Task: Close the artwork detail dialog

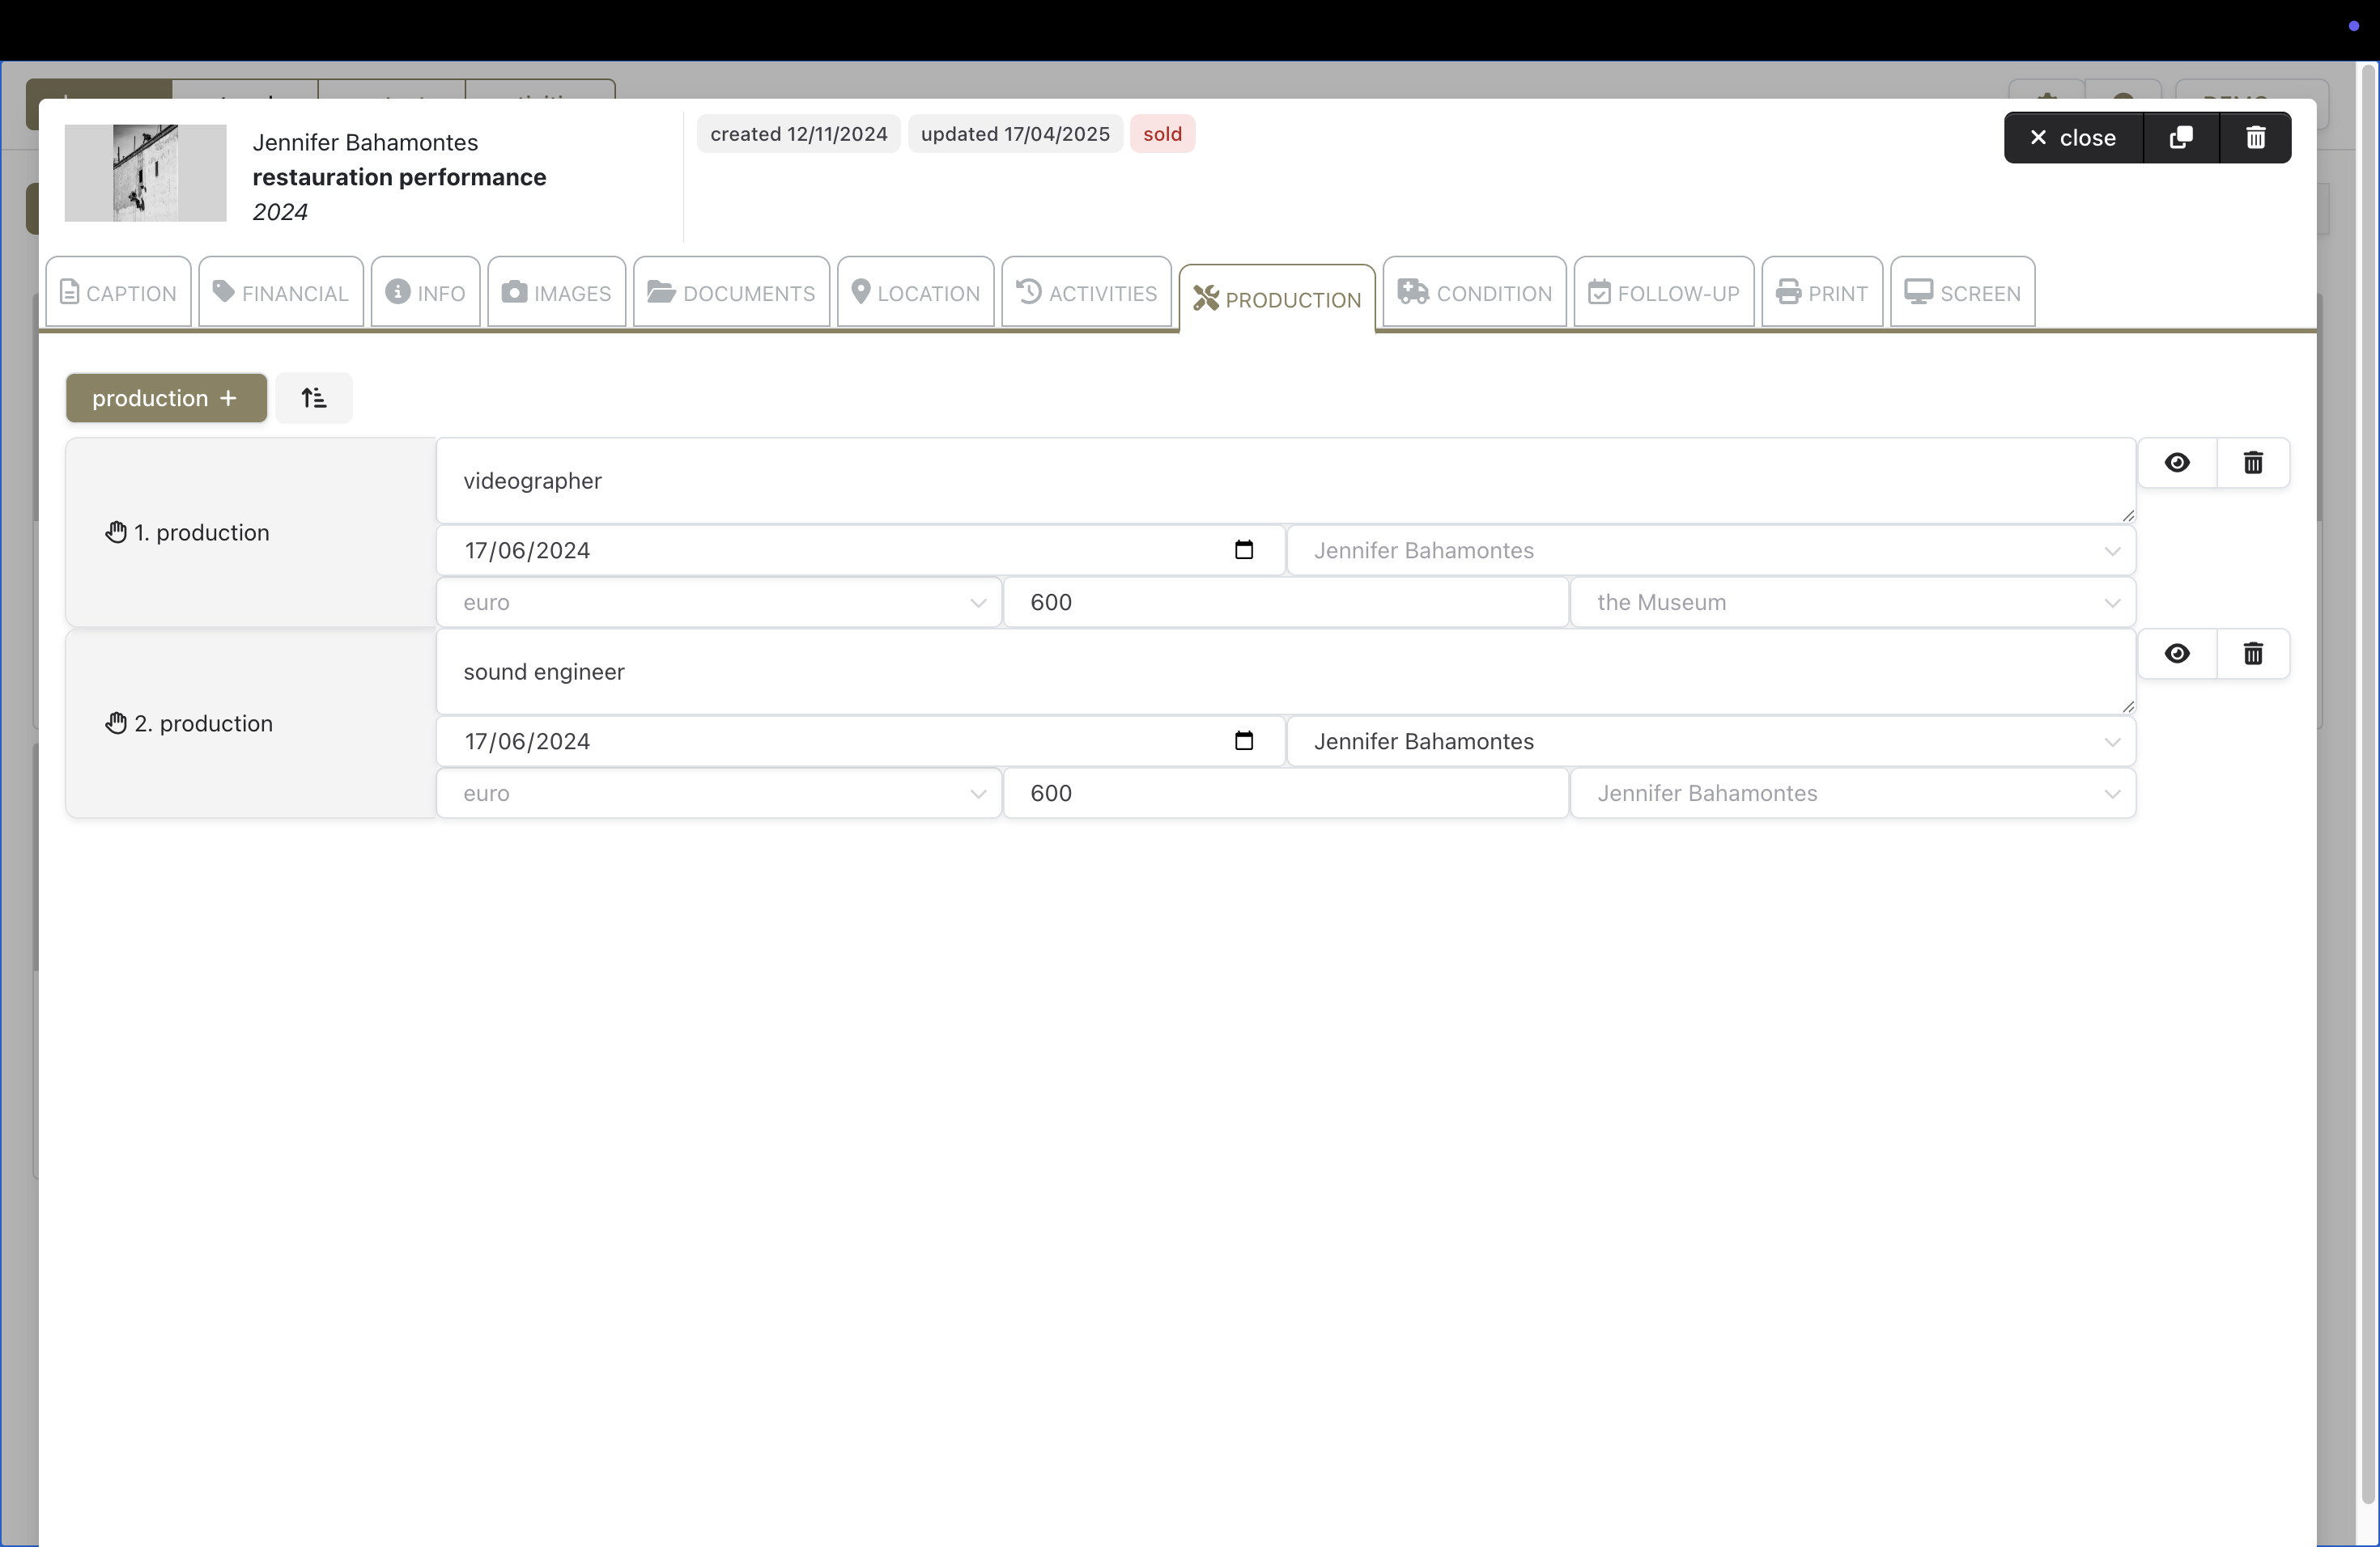Action: click(x=2073, y=137)
